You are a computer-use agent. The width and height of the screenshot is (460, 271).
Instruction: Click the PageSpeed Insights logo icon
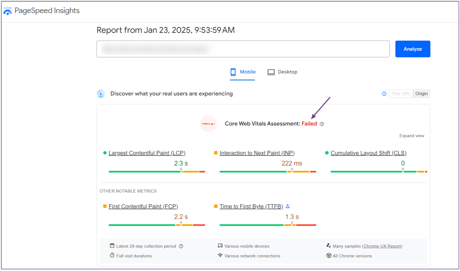pos(8,11)
